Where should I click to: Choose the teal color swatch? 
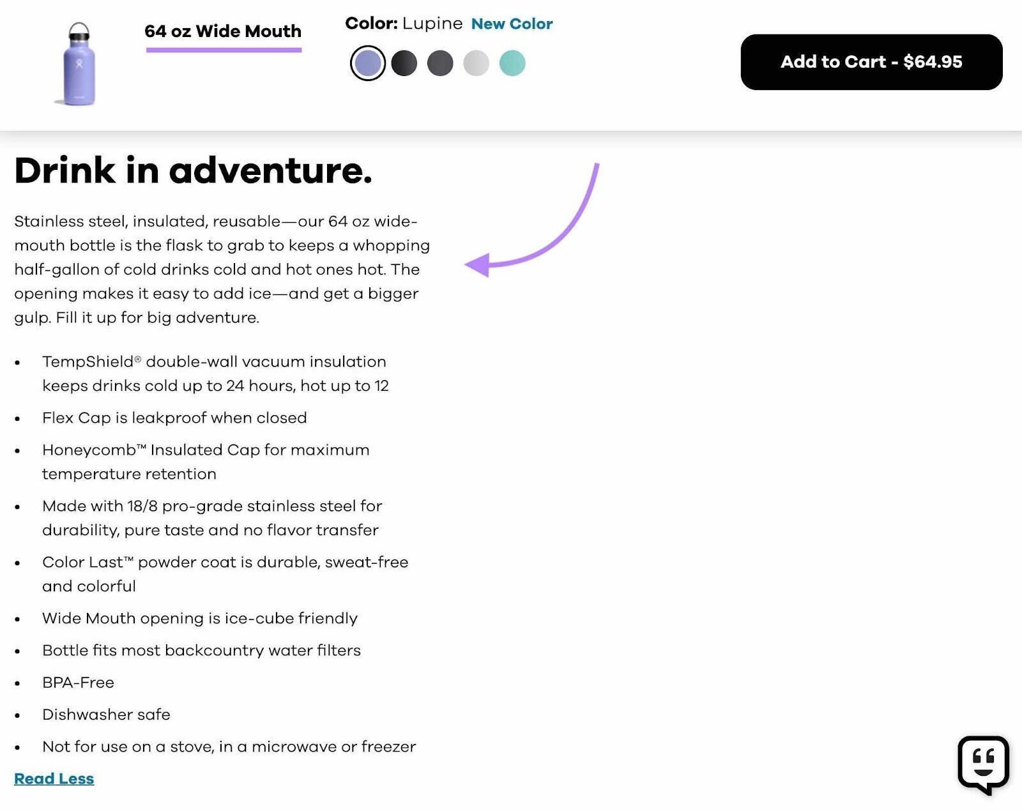(512, 63)
